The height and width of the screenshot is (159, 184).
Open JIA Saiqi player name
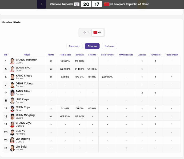22,147
